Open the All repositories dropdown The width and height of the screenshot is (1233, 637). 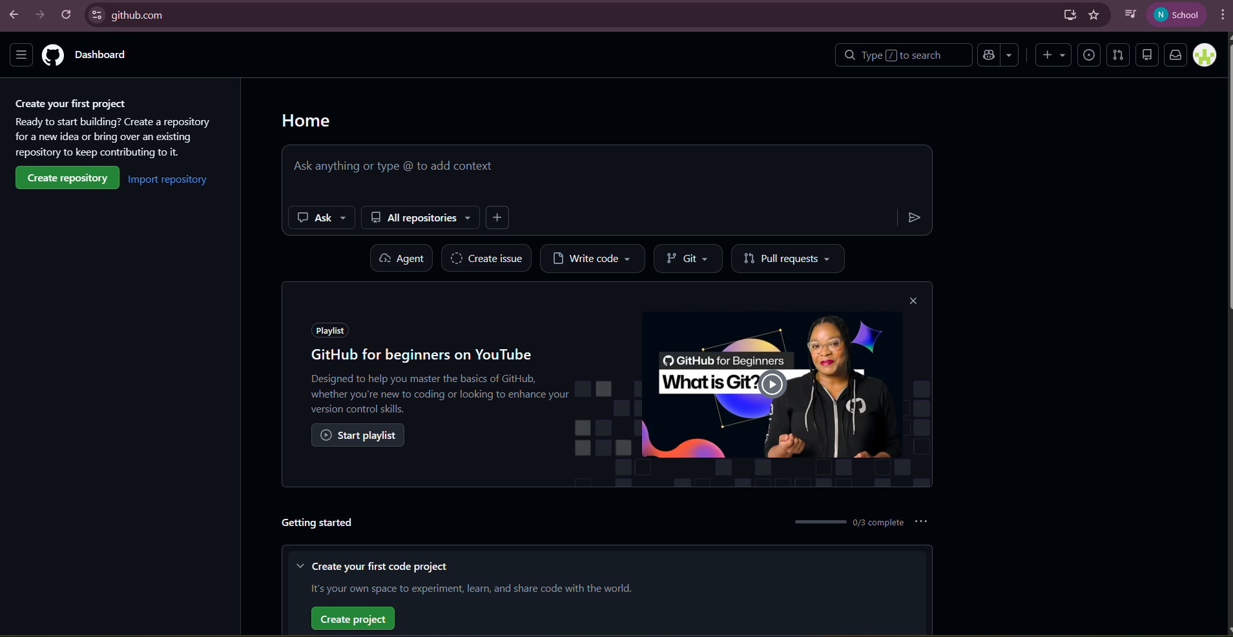click(420, 217)
